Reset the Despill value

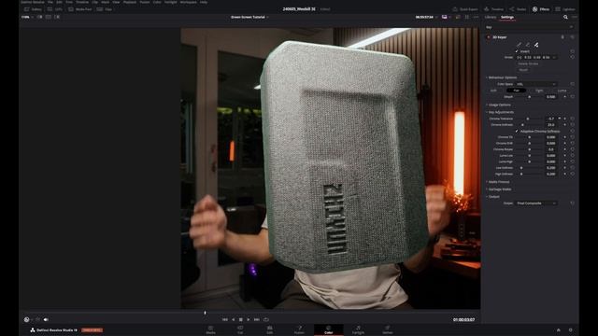pyautogui.click(x=572, y=97)
